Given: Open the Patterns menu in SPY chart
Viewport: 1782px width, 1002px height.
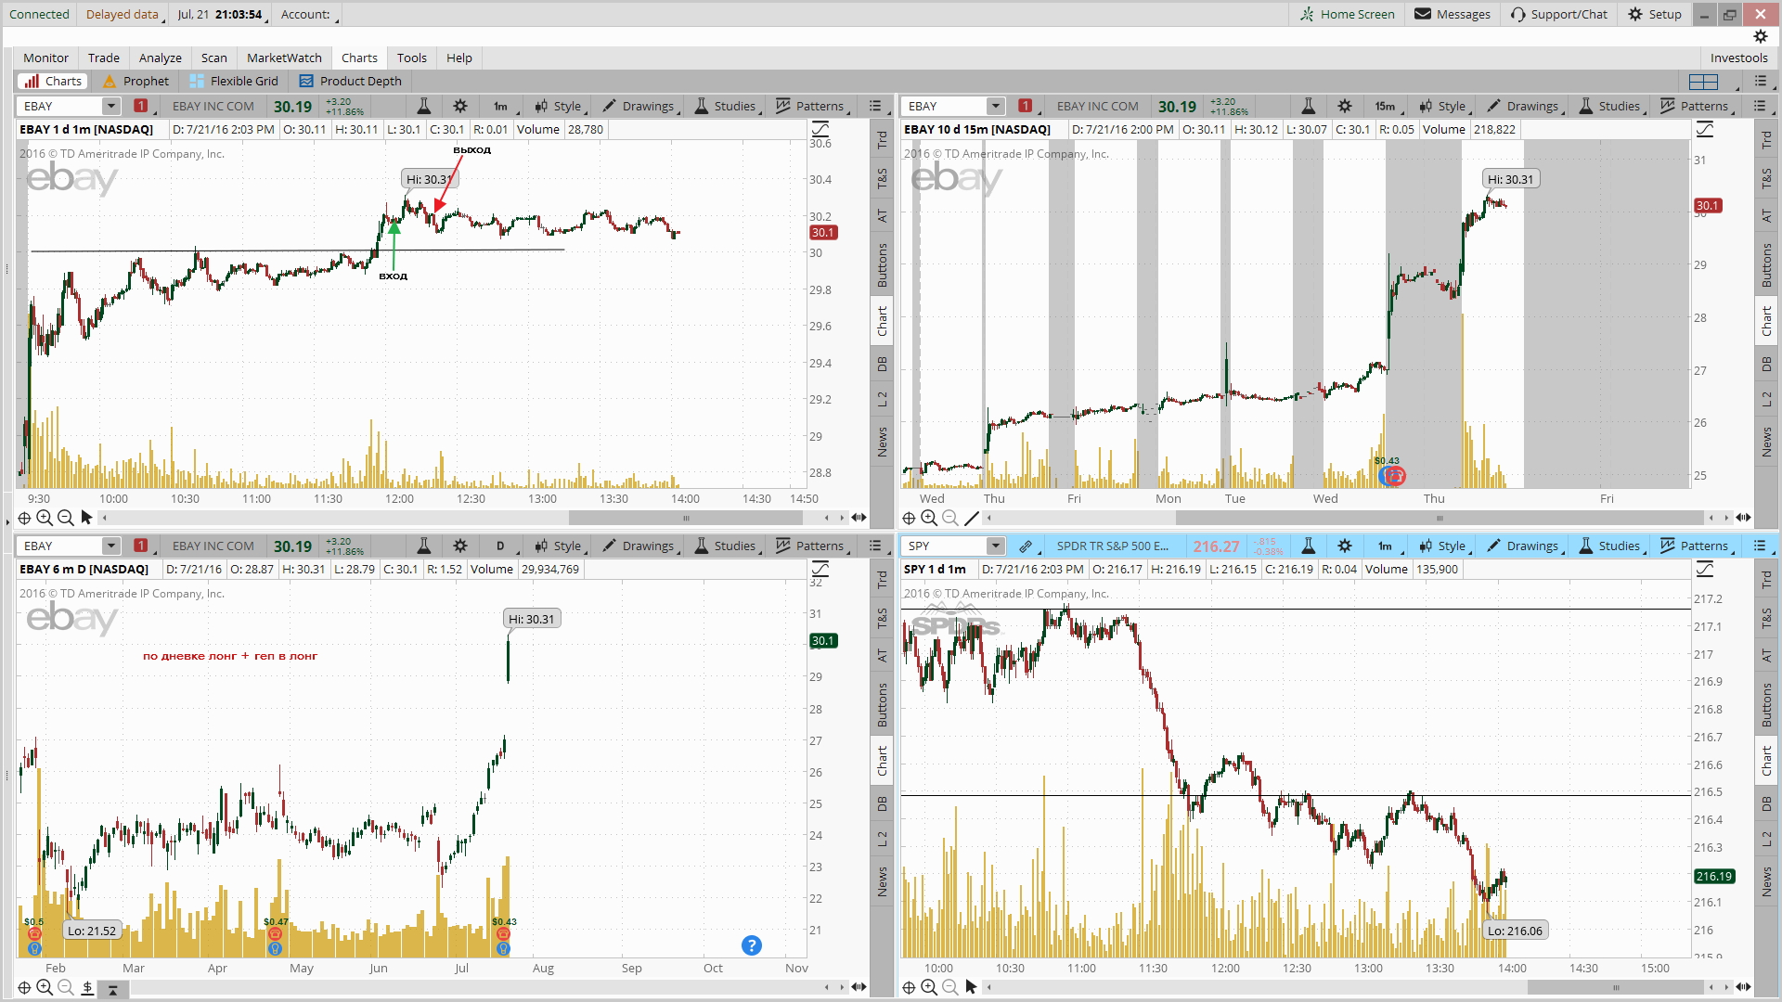Looking at the screenshot, I should click(x=1697, y=546).
